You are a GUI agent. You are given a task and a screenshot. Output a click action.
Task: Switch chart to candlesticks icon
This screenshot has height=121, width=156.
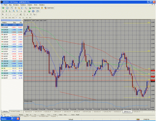(6, 11)
